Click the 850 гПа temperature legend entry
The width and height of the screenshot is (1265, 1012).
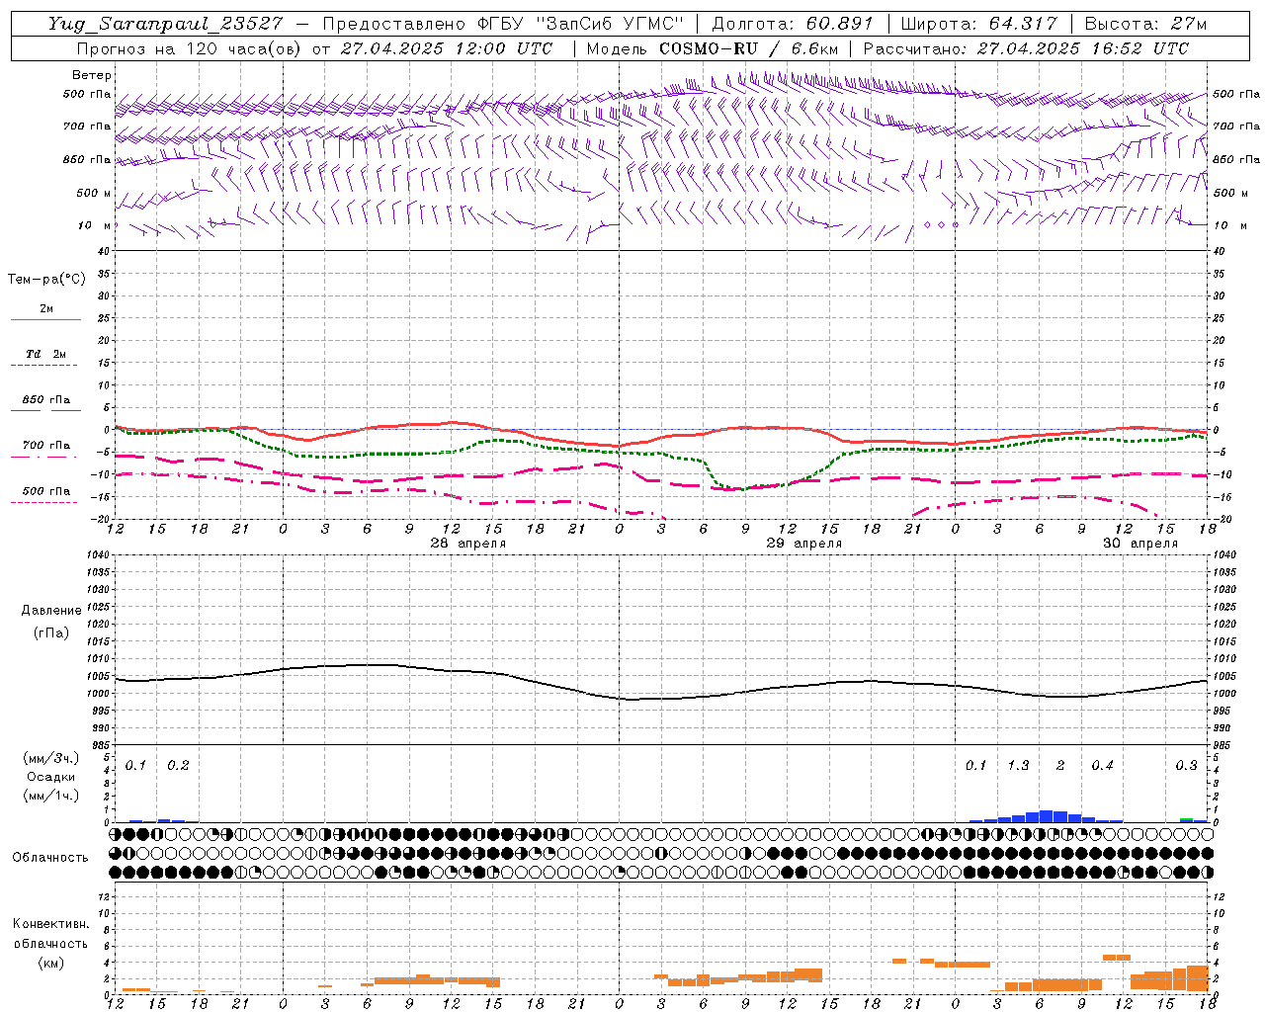point(46,400)
